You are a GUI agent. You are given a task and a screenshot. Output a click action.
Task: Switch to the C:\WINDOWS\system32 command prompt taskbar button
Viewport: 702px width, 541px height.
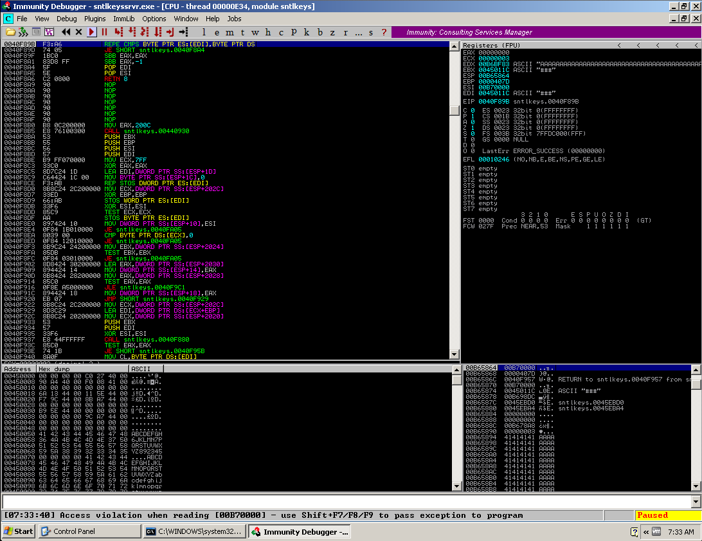tap(194, 531)
